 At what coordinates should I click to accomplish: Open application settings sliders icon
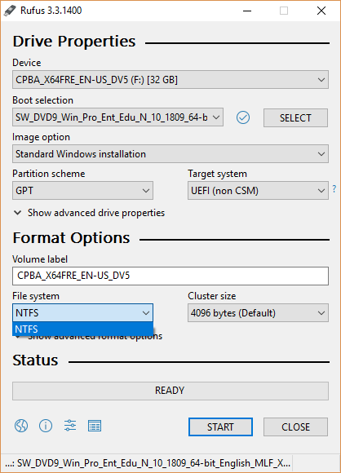(70, 426)
